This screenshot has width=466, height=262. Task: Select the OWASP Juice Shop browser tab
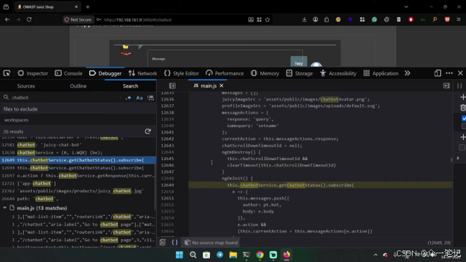click(47, 7)
